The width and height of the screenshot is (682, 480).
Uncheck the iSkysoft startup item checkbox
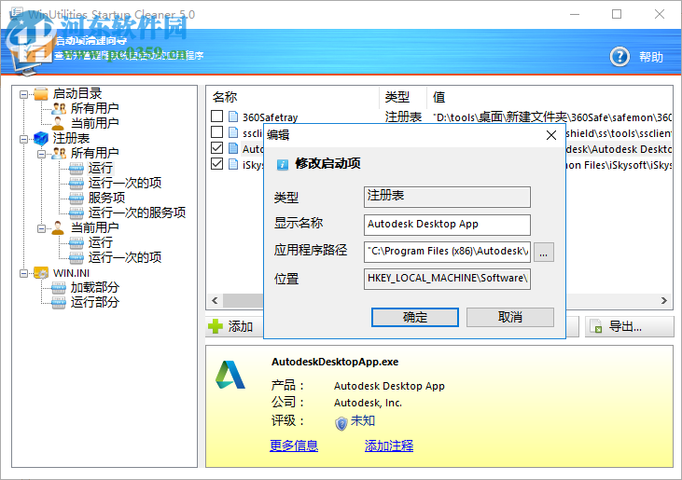[216, 163]
